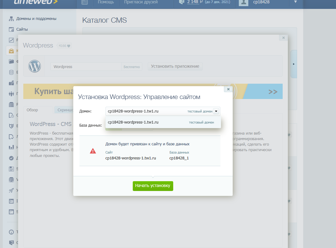
Task: Close the Wordpress details popup
Action: pyautogui.click(x=284, y=38)
